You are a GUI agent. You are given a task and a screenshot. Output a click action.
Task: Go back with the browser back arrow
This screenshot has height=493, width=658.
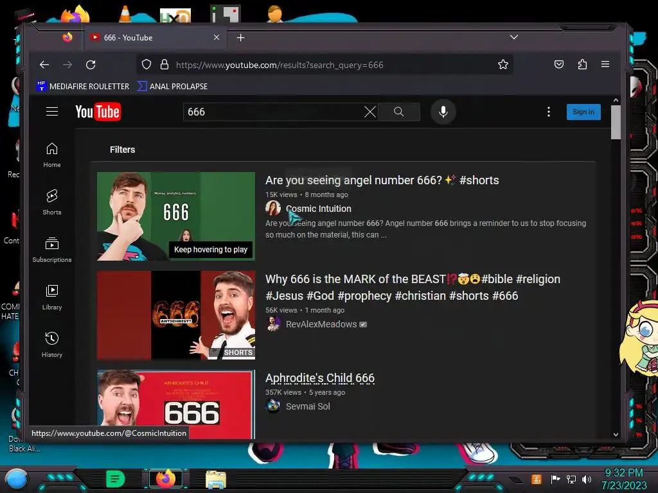point(44,65)
